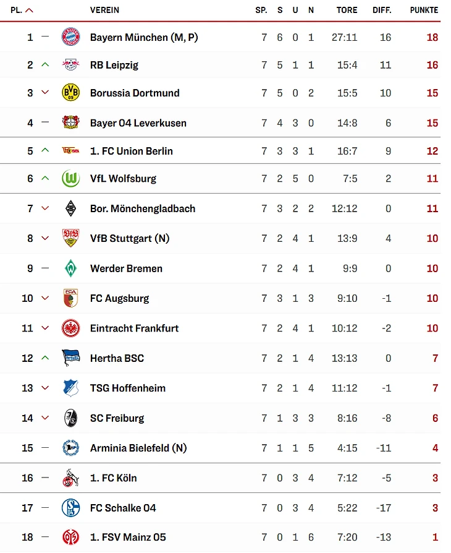Open the Bor. Mönchengladbach team link
This screenshot has height=553, width=451.
pyautogui.click(x=143, y=208)
